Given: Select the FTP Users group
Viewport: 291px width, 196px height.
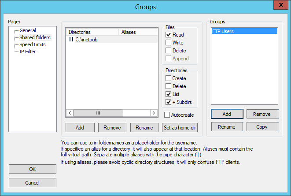Looking at the screenshot, I should pos(244,31).
